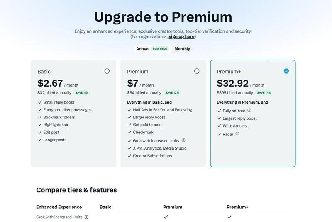Switch to Monthly billing
This screenshot has width=332, height=222.
pos(182,49)
